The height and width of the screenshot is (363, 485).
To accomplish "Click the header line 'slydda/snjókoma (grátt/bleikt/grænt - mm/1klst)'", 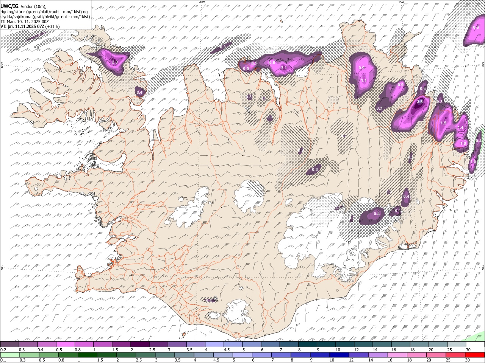I will click(x=45, y=17).
